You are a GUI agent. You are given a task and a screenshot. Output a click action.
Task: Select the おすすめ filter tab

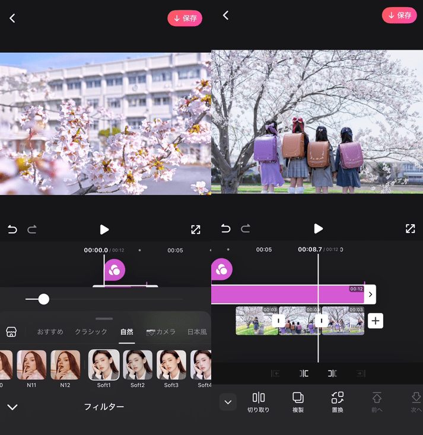[50, 332]
